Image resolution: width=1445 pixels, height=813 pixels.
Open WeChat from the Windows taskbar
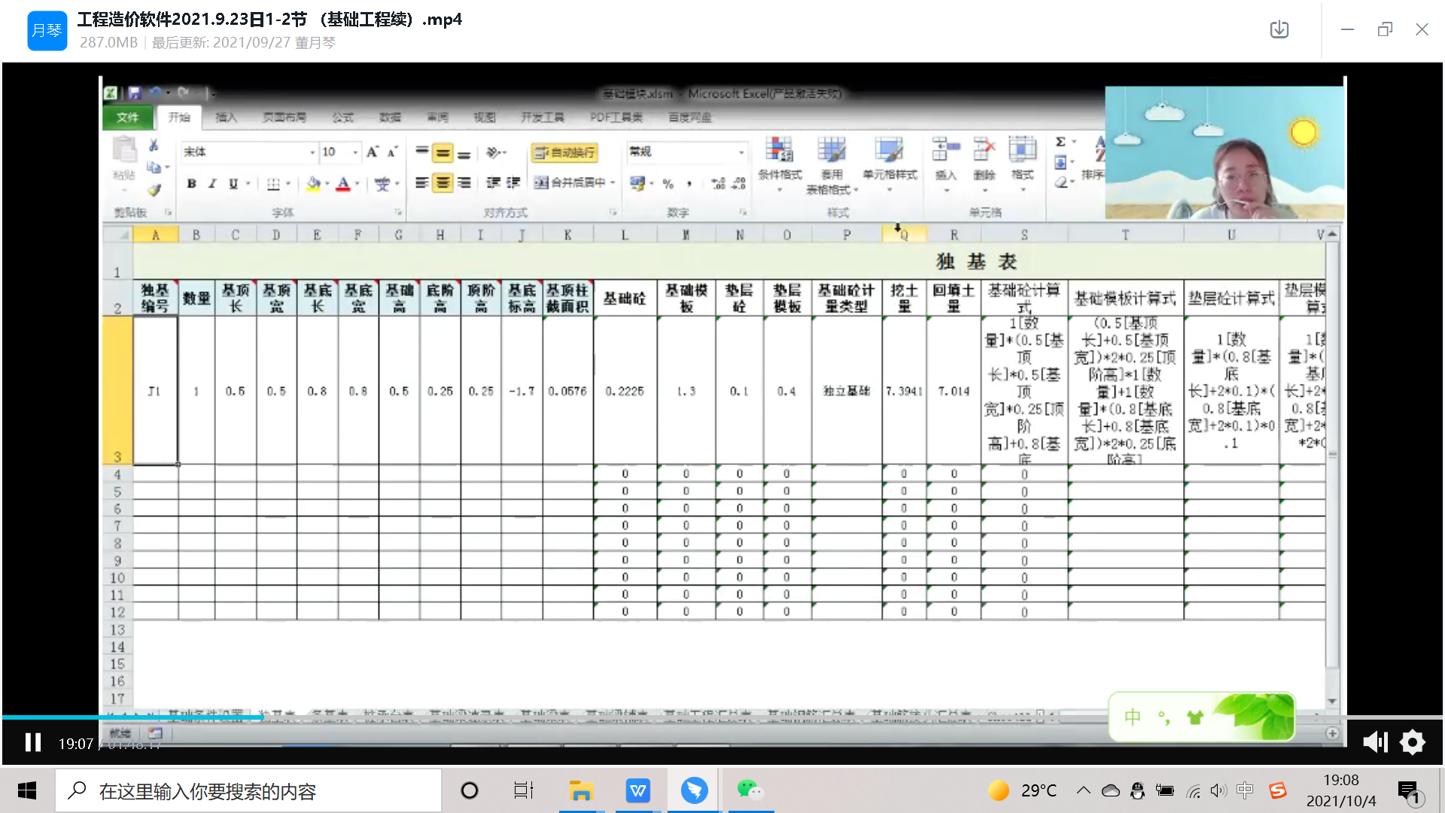(x=750, y=790)
